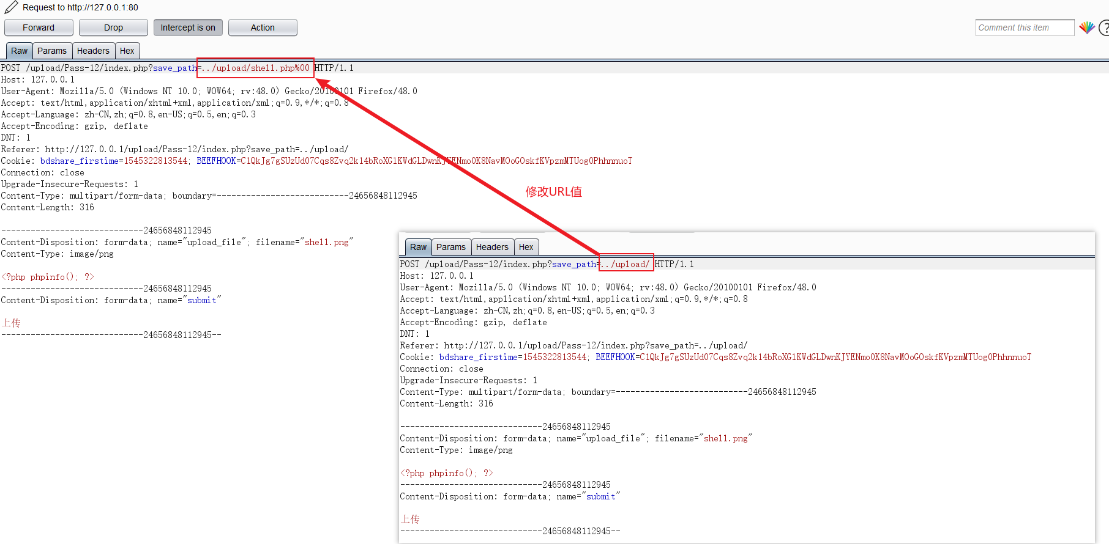Open the help question mark icon
The height and width of the screenshot is (544, 1109).
click(x=1104, y=28)
